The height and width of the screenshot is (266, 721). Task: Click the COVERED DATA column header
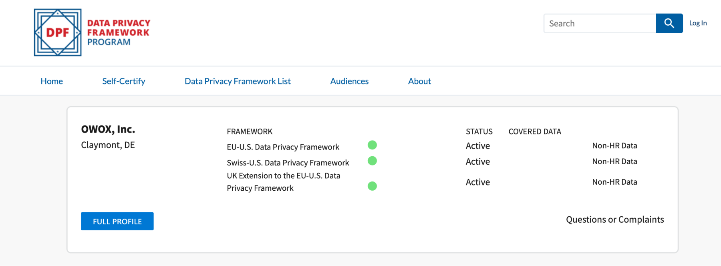tap(535, 131)
